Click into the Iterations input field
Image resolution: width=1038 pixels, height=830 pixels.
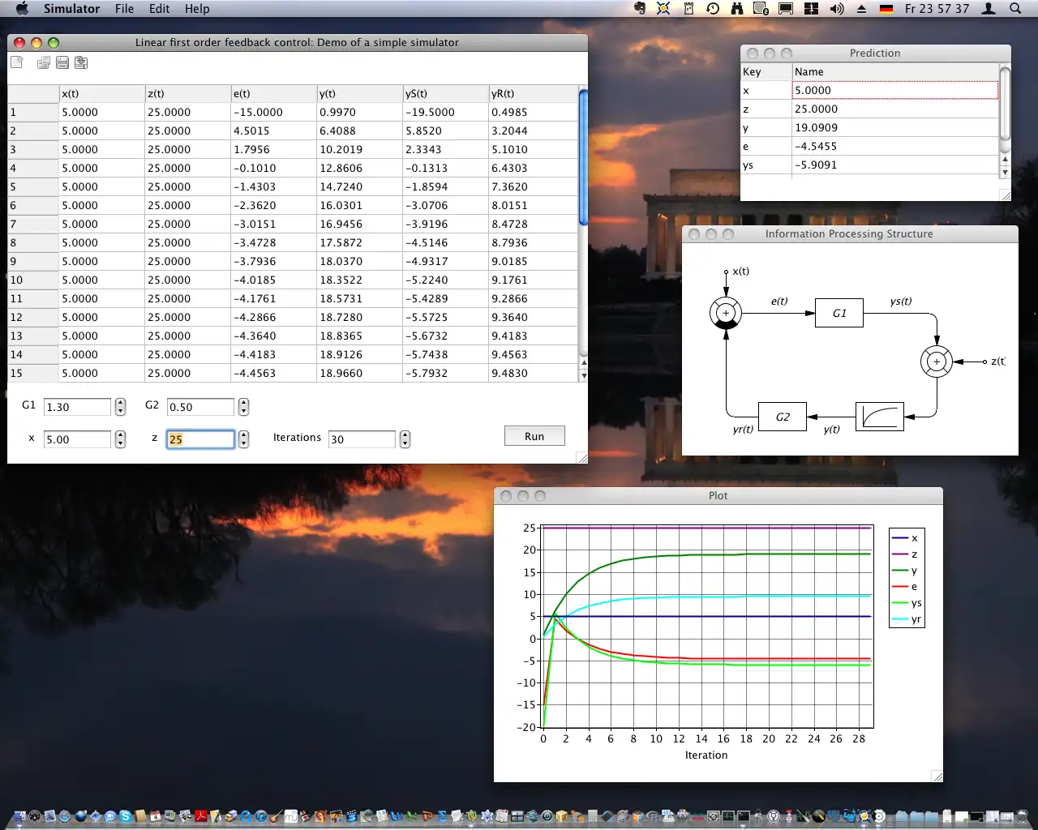click(361, 439)
